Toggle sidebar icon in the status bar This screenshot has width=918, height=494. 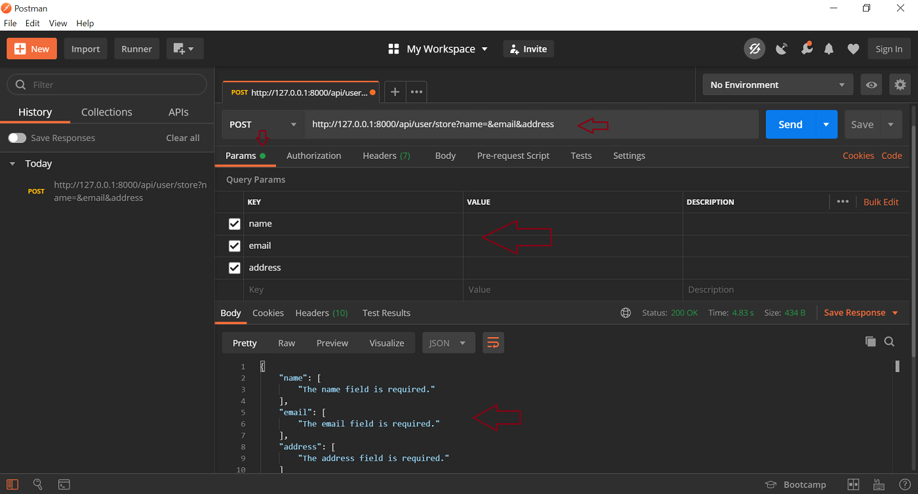(x=12, y=484)
